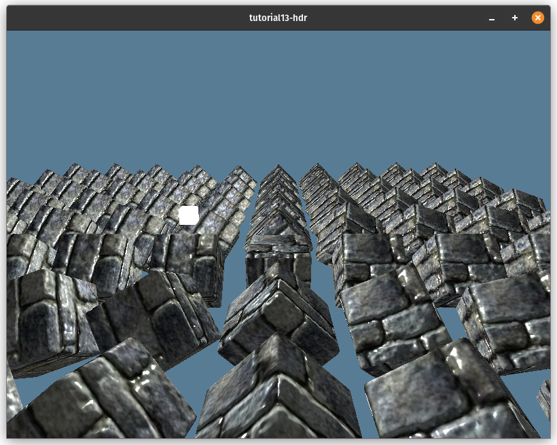Click the empty title bar left of the title

[x=122, y=18]
